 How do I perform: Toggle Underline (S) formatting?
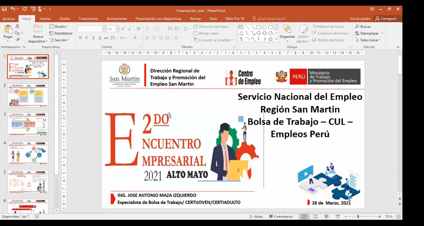pos(93,38)
